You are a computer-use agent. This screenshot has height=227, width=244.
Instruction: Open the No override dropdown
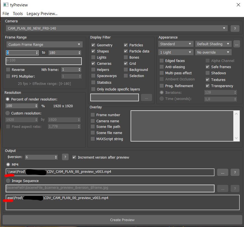coord(213,52)
